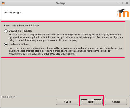Click the "Installation type" heading
This screenshot has width=130, height=108.
point(13,13)
